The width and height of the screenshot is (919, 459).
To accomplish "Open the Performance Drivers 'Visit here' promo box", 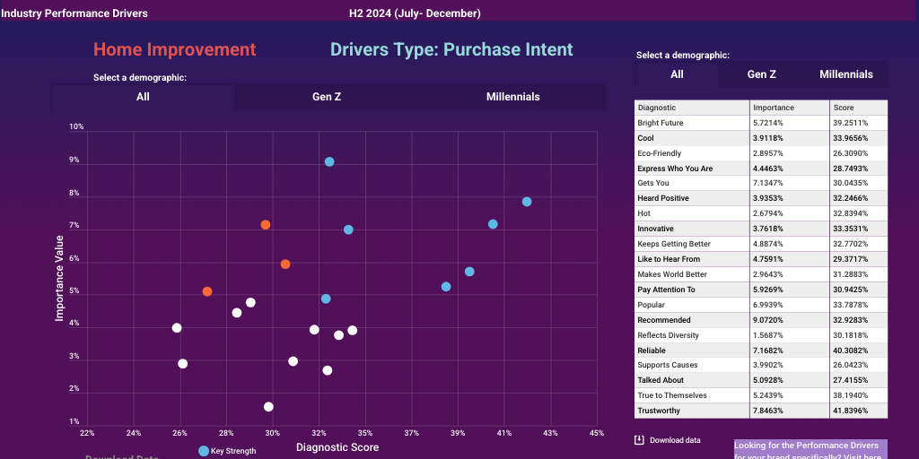I will [810, 450].
